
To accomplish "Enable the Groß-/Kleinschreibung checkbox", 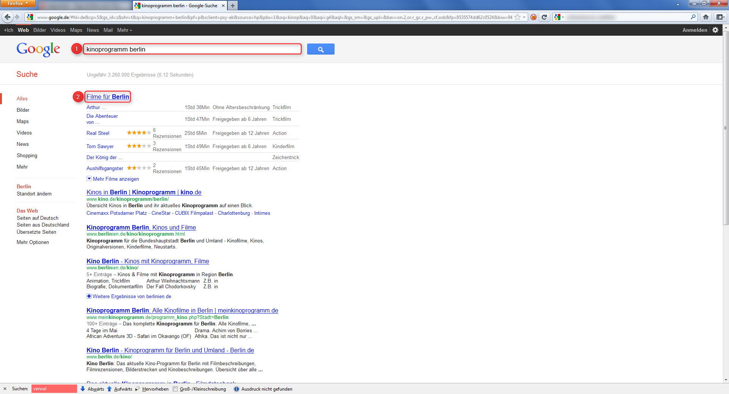I will point(175,389).
